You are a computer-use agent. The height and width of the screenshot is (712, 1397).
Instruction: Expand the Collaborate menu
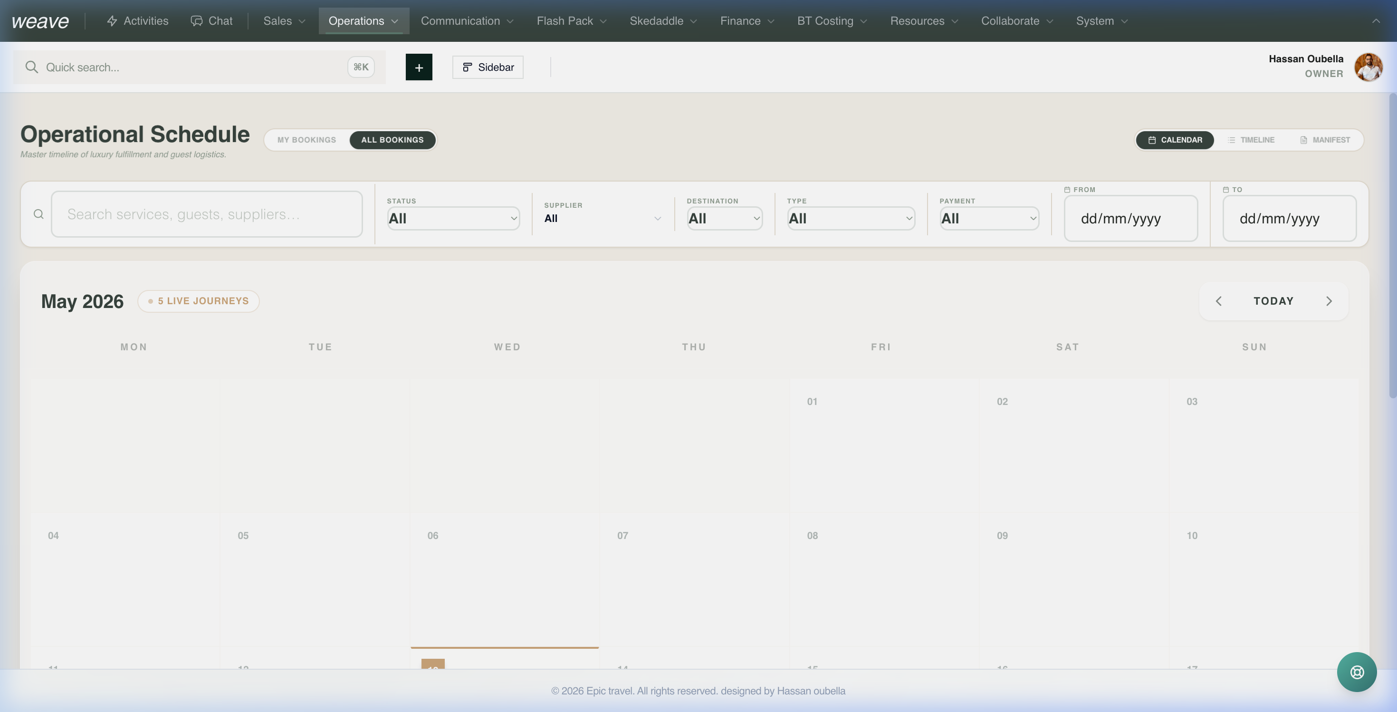point(1017,20)
